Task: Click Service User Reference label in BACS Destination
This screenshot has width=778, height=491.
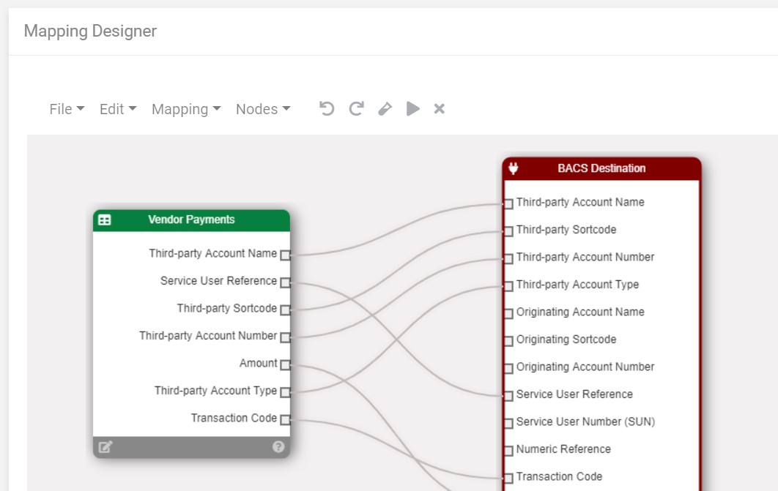Action: (574, 394)
